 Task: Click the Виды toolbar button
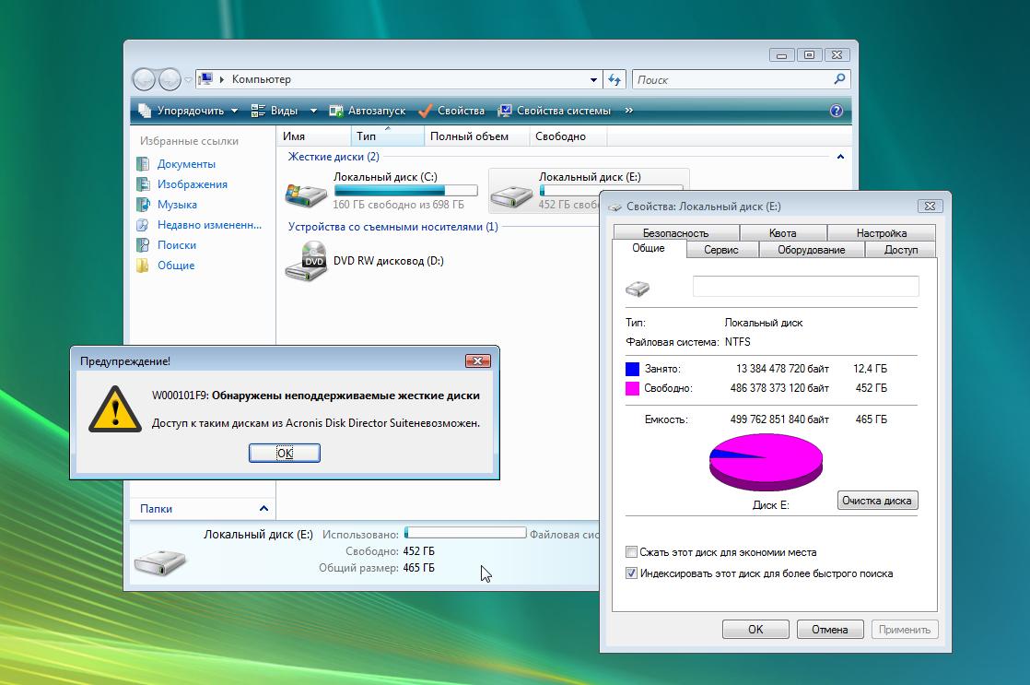point(275,111)
